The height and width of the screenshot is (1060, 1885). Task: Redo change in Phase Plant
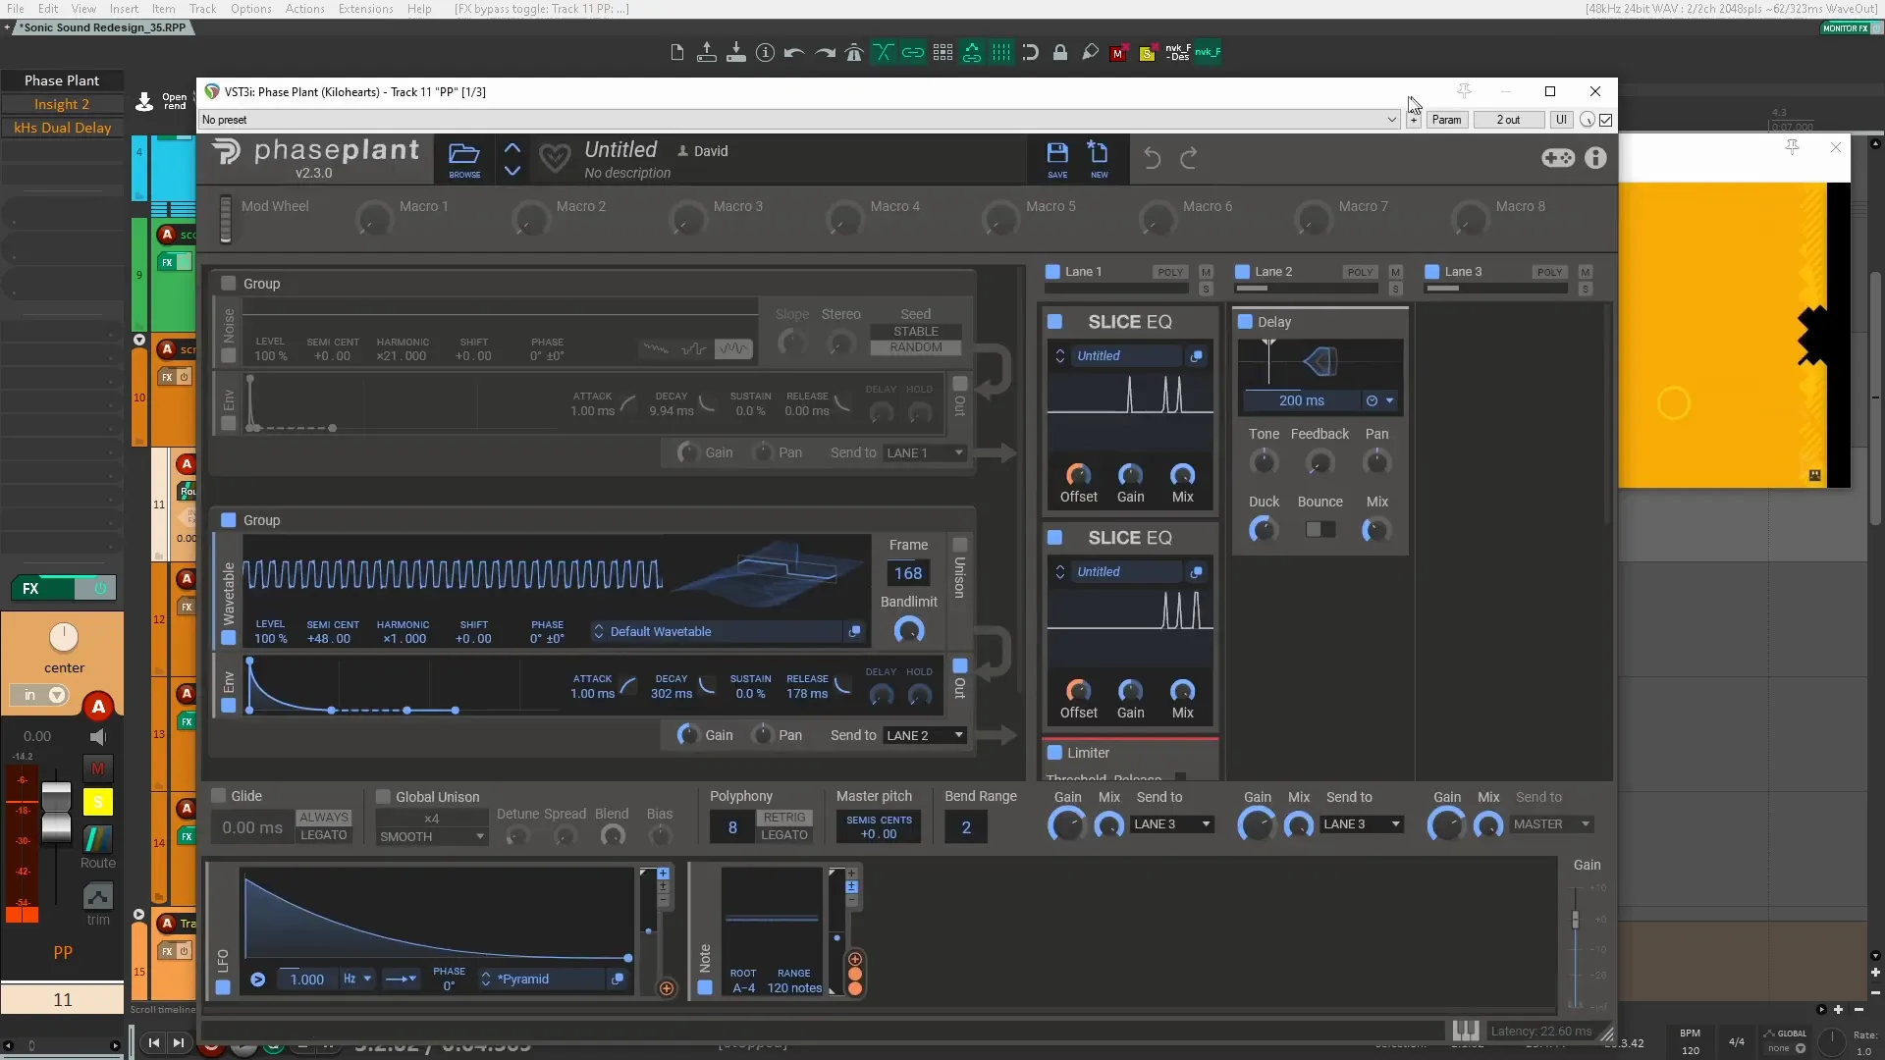(1189, 158)
